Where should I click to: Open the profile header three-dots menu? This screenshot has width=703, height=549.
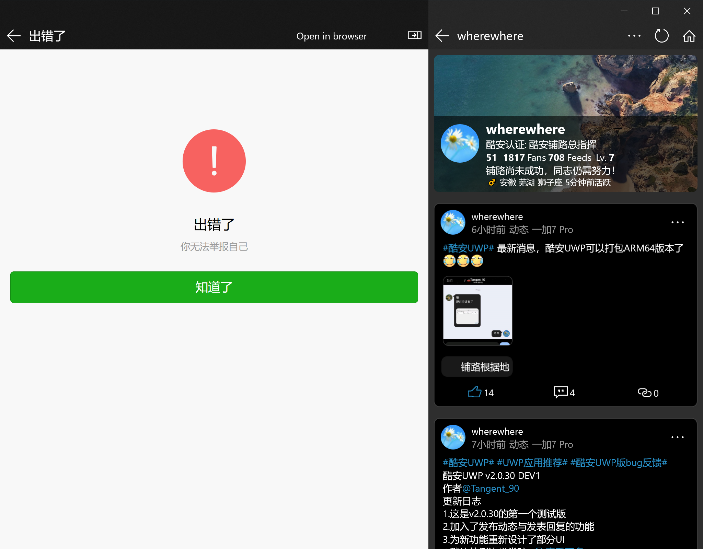click(634, 36)
